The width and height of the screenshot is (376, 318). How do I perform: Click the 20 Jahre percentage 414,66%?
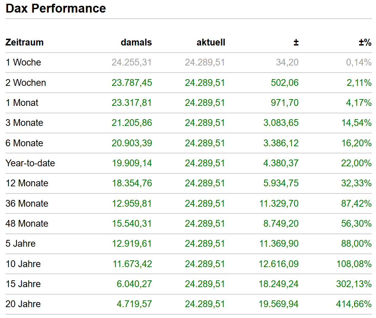click(x=354, y=304)
